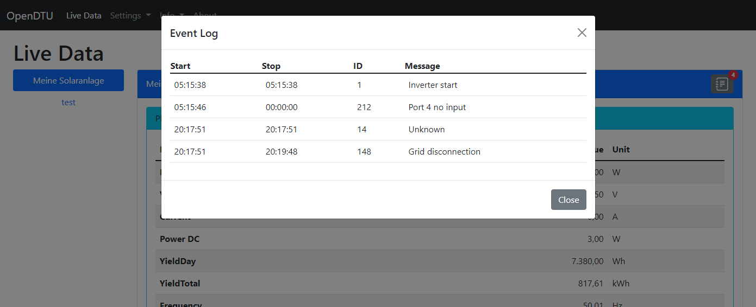
Task: Select the Meine Solaranlage inverter button
Action: pyautogui.click(x=68, y=80)
